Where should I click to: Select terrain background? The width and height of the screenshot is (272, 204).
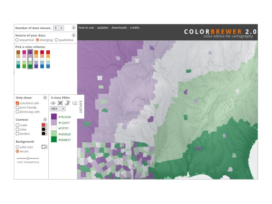point(17,151)
